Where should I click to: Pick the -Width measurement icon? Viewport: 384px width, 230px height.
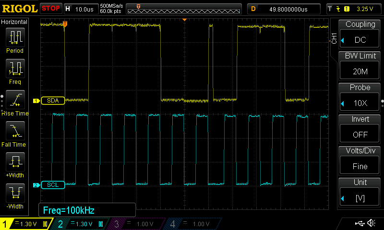point(15,194)
